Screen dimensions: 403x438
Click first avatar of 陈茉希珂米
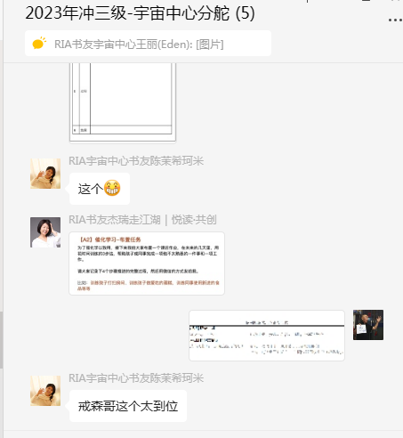(x=45, y=174)
